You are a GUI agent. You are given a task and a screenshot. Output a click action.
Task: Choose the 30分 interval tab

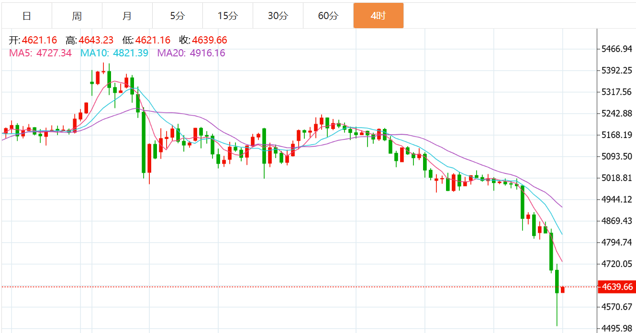pos(278,16)
